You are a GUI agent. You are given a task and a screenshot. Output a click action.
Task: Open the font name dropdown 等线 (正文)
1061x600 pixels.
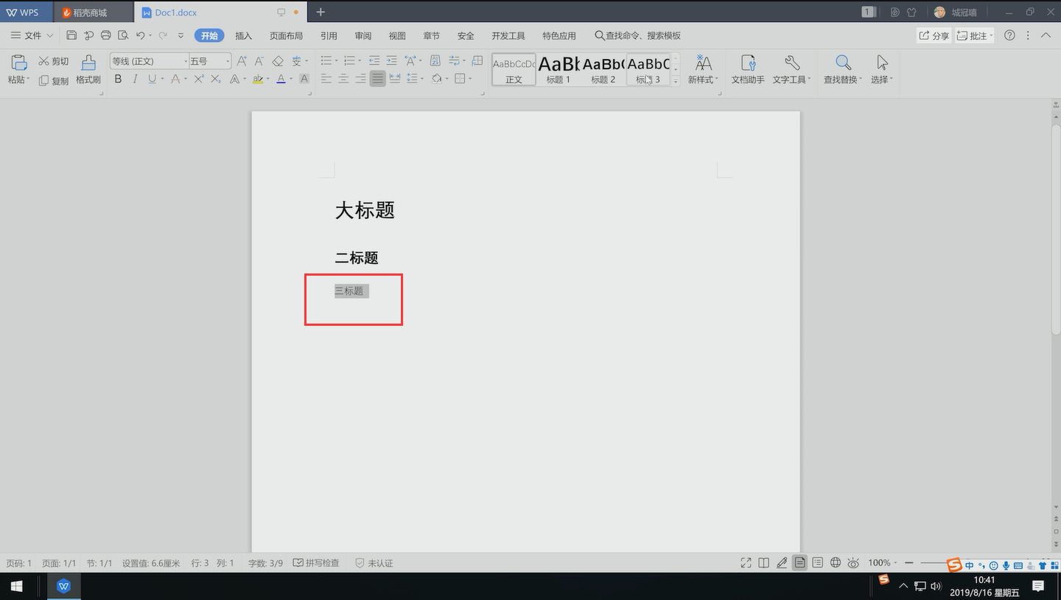[x=186, y=61]
